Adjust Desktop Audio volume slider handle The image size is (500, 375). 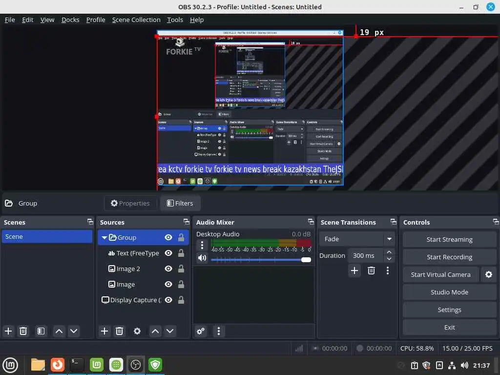point(306,260)
